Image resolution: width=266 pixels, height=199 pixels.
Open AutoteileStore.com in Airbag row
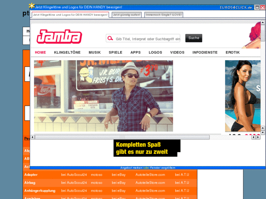pyautogui.click(x=150, y=183)
